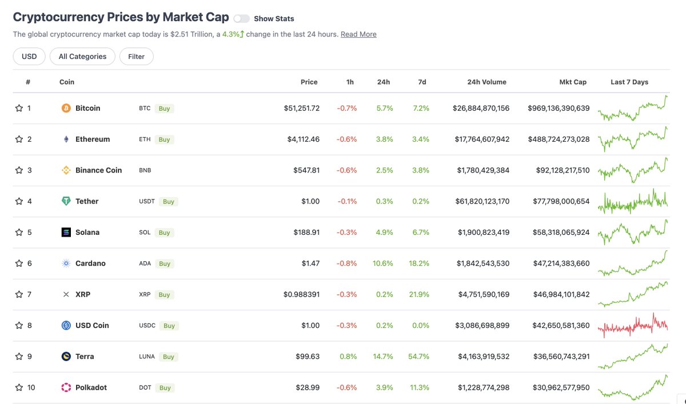686x404 pixels.
Task: Click the star next to XRP
Action: [x=19, y=294]
